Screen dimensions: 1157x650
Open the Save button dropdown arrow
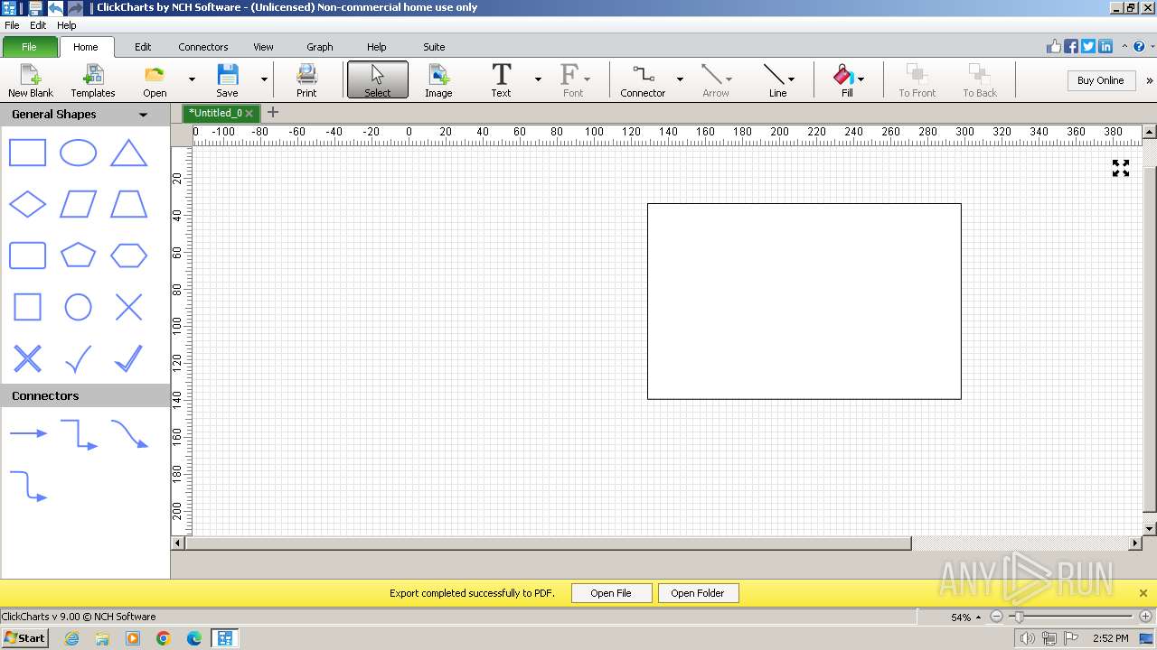[264, 79]
